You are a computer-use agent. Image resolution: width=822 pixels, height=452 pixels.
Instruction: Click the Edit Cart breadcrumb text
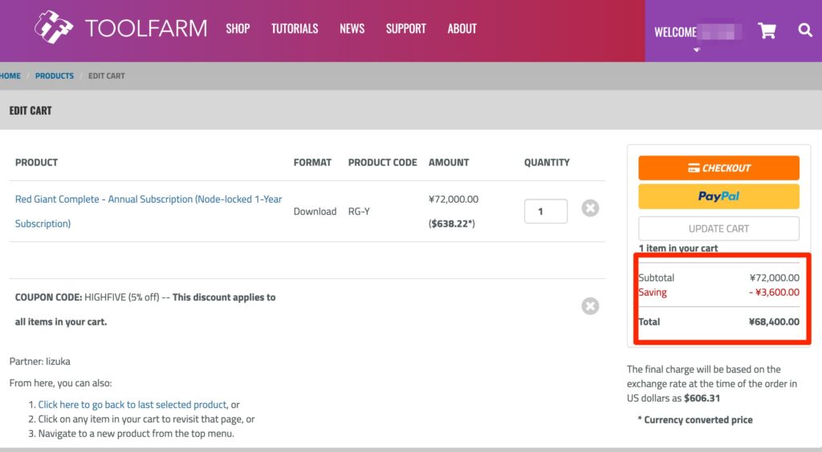tap(107, 76)
